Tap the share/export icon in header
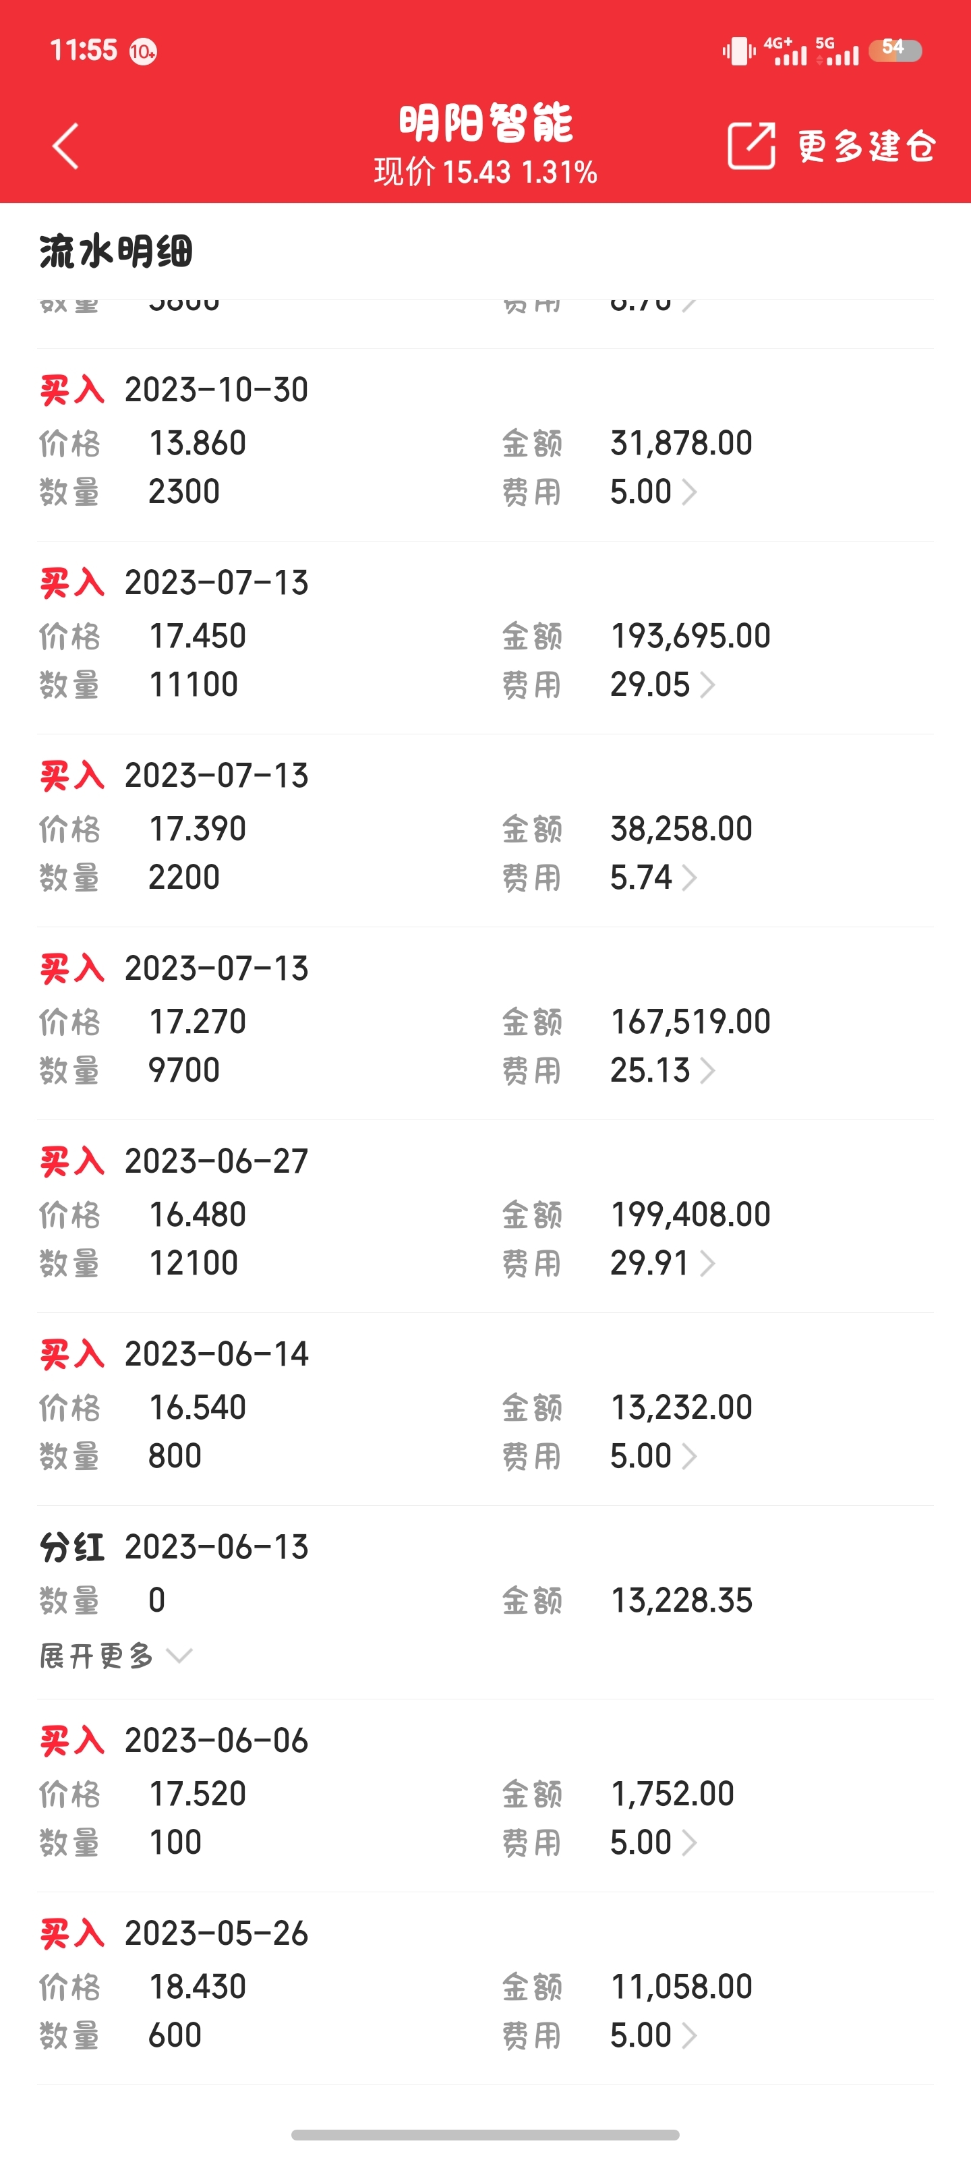The height and width of the screenshot is (2158, 971). [751, 146]
